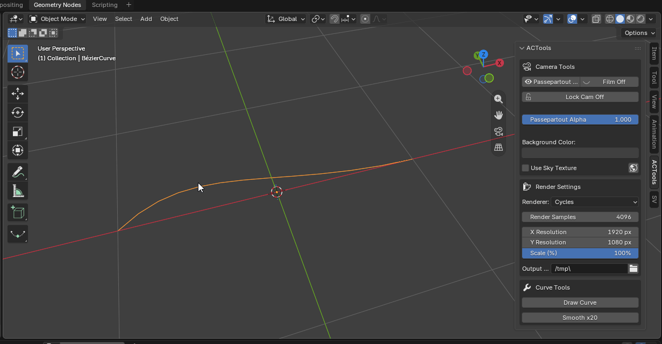
Task: Open the SV sidebar tab
Action: pos(654,199)
